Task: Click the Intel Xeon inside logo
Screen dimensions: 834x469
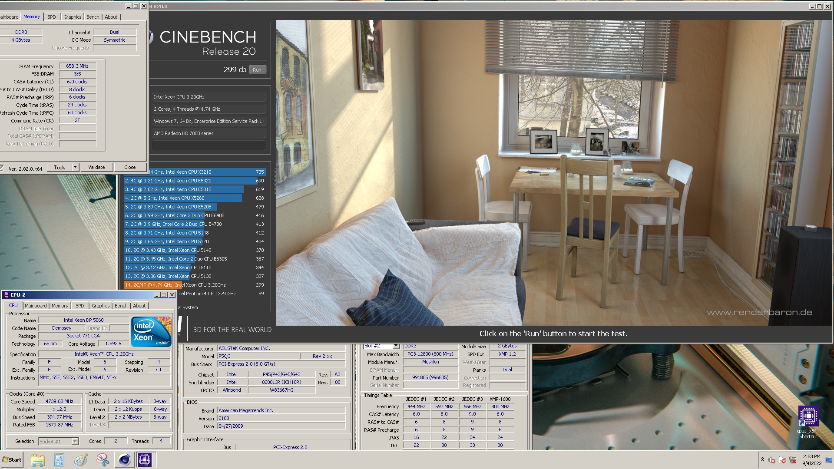Action: point(151,332)
